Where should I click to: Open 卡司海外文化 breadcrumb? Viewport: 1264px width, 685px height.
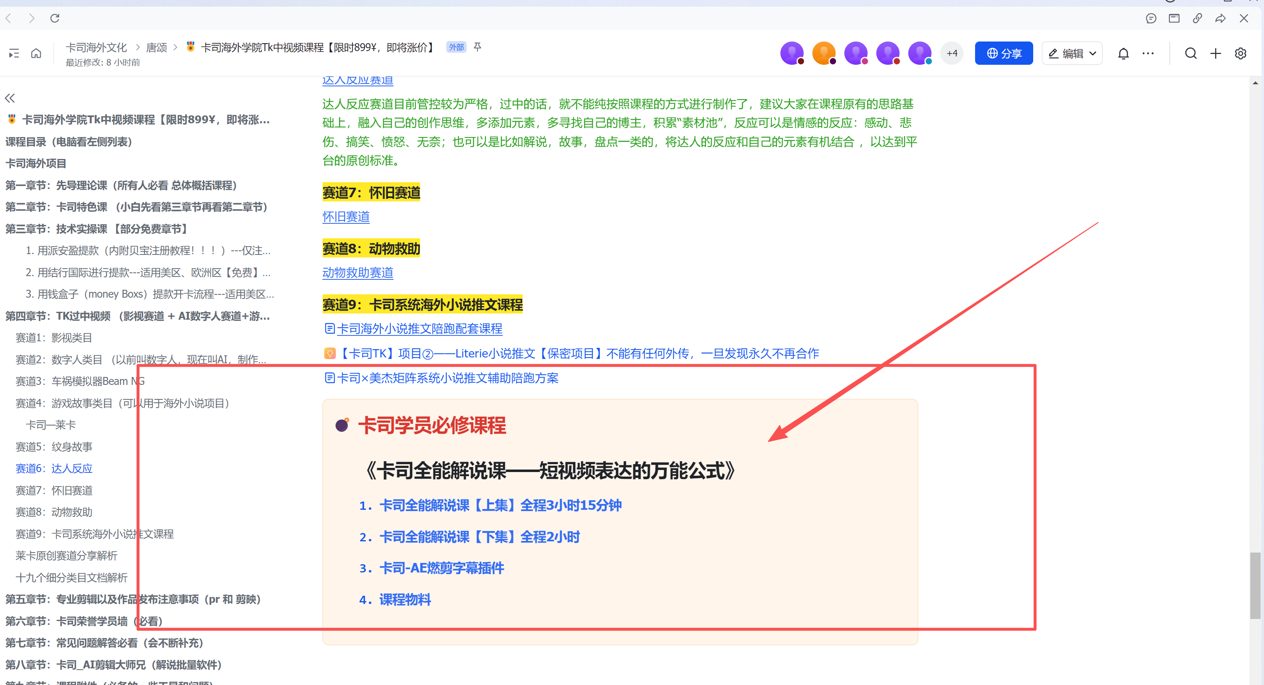click(97, 47)
